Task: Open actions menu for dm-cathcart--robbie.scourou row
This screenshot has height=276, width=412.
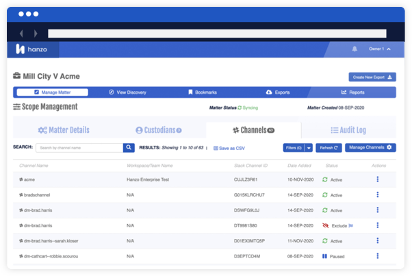Action: [x=378, y=255]
